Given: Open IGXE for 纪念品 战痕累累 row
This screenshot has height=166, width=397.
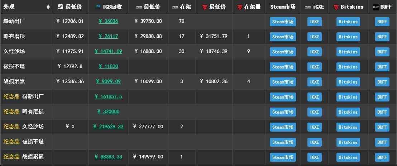Looking at the screenshot, I should (315, 157).
